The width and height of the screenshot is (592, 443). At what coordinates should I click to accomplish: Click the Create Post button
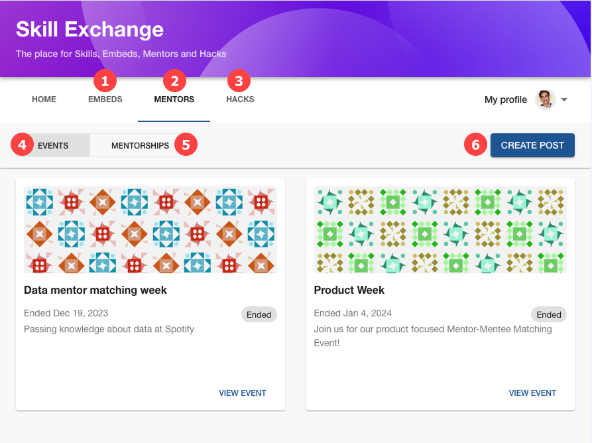pos(532,145)
